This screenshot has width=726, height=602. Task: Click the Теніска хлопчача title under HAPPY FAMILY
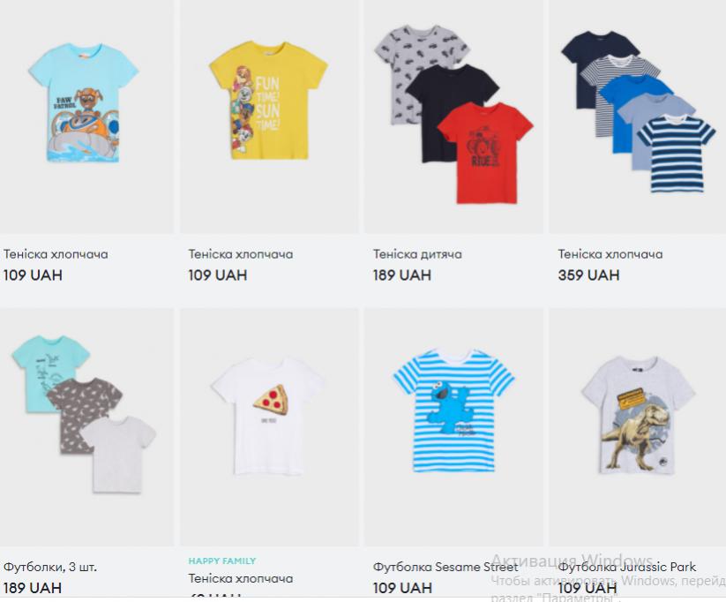240,578
